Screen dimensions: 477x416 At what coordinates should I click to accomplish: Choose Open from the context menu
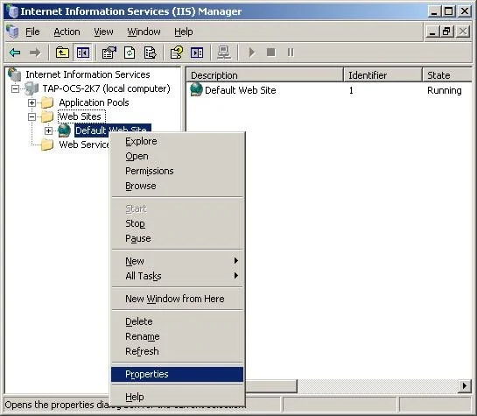178,156
